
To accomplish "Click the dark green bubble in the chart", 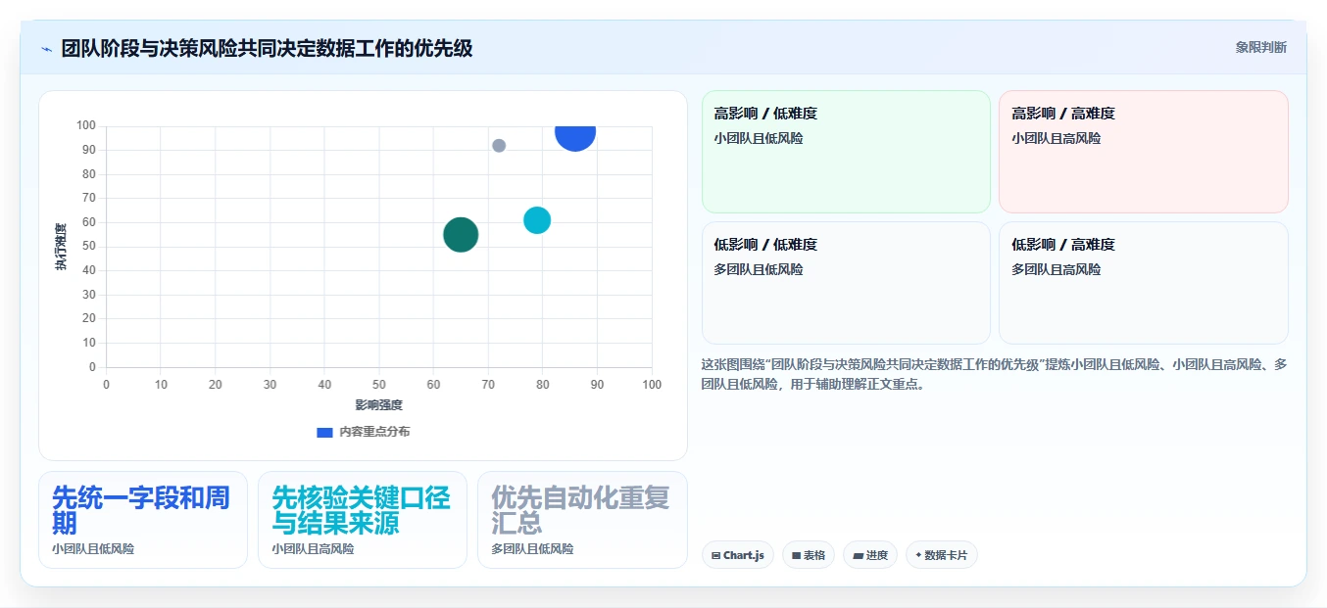I will click(461, 234).
